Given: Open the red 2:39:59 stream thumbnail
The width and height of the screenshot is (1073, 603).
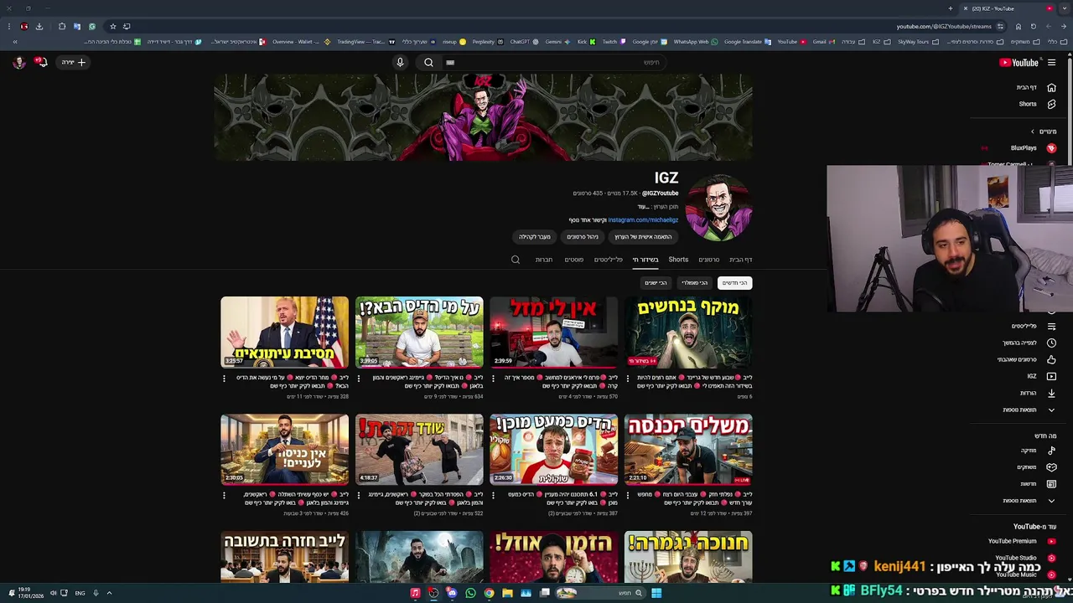Looking at the screenshot, I should click(553, 332).
